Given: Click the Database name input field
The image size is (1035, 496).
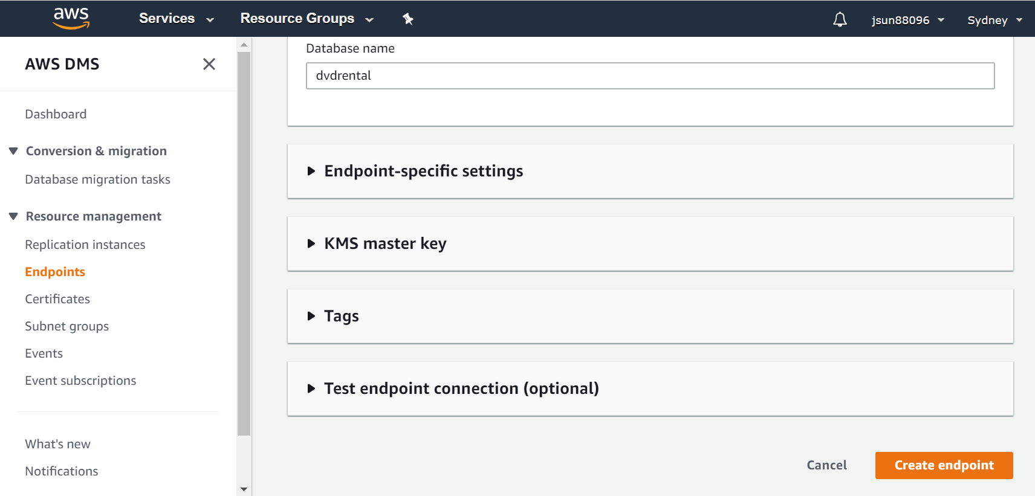Looking at the screenshot, I should click(650, 76).
